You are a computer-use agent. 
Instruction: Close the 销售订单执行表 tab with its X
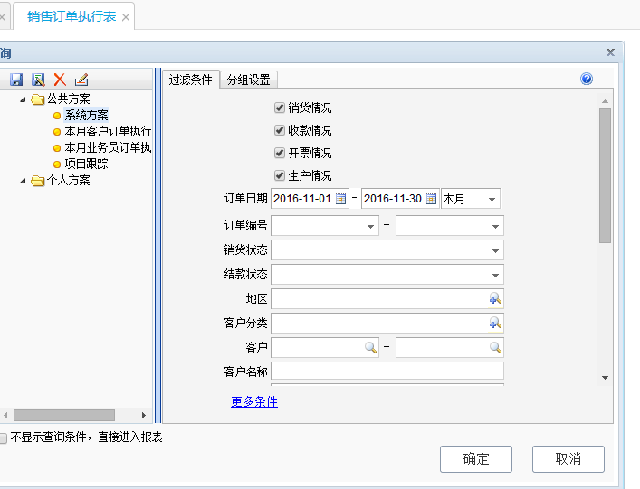(x=126, y=17)
